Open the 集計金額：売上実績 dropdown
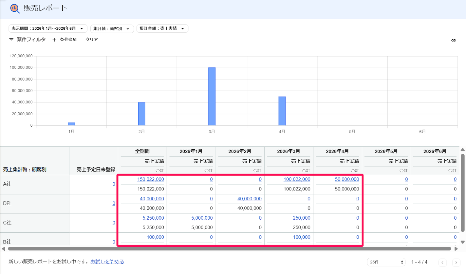Image resolution: width=466 pixels, height=274 pixels. point(162,29)
